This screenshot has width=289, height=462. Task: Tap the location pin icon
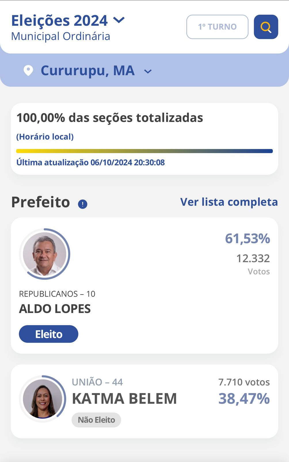pos(28,70)
